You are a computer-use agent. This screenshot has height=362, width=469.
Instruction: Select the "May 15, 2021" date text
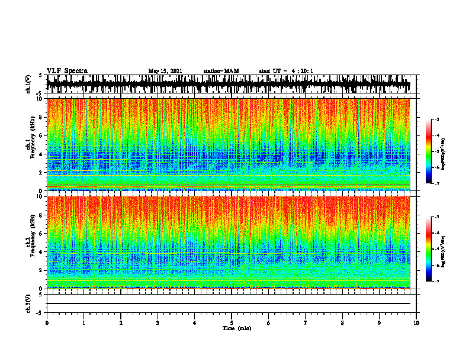point(165,71)
